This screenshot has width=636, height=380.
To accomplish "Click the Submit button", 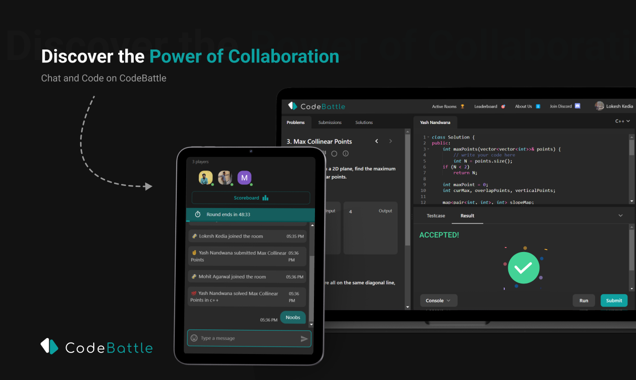I will [614, 300].
